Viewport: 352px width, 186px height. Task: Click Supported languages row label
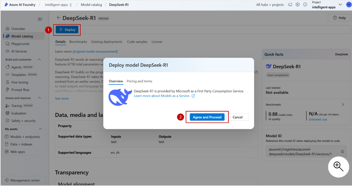point(75,152)
